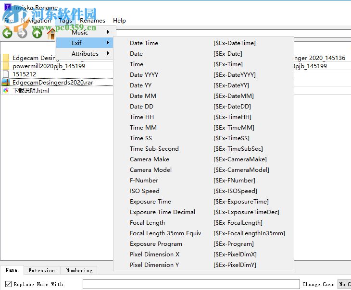This screenshot has width=351, height=290.
Task: Choose the Pixel Dimension Y tag
Action: point(203,265)
